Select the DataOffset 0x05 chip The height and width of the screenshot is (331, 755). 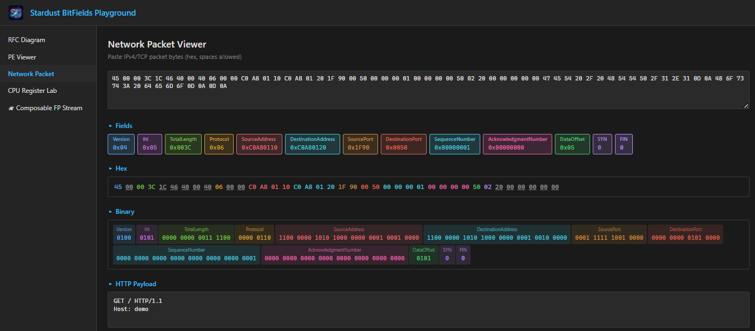[572, 144]
